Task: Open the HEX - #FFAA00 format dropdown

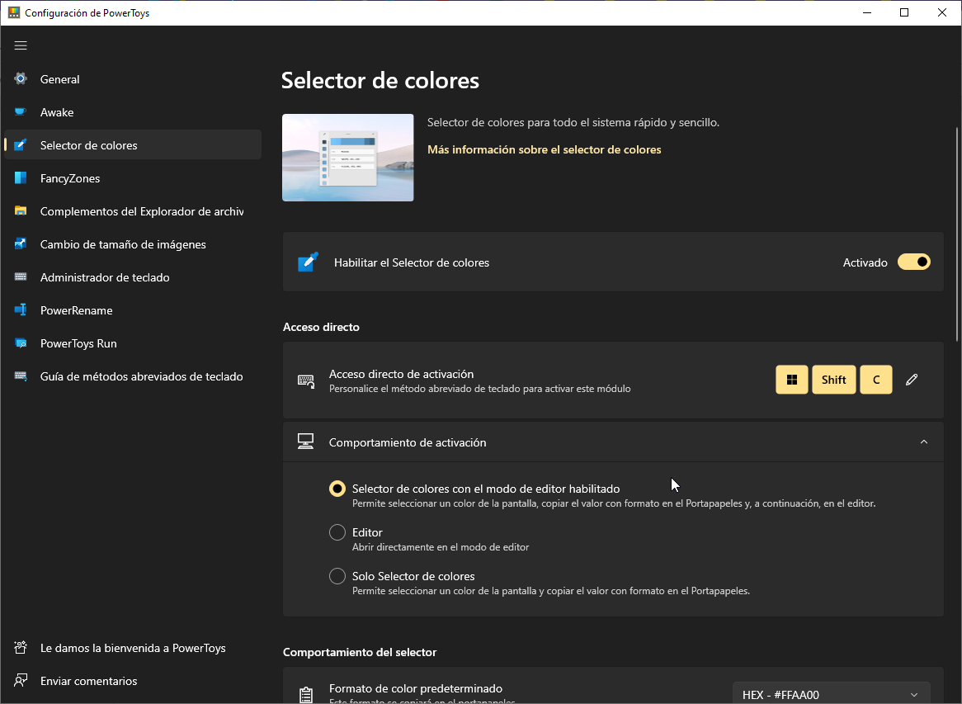Action: (x=830, y=694)
